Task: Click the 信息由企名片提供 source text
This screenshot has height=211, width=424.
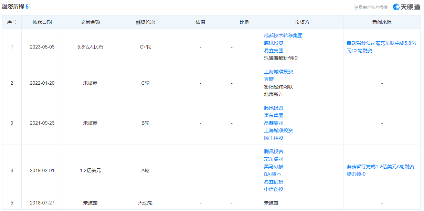Action: click(371, 7)
